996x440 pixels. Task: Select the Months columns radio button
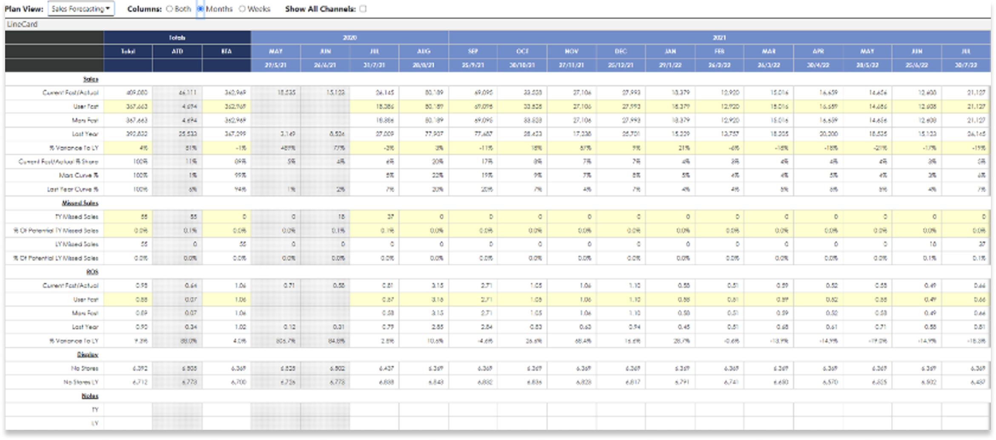[200, 9]
